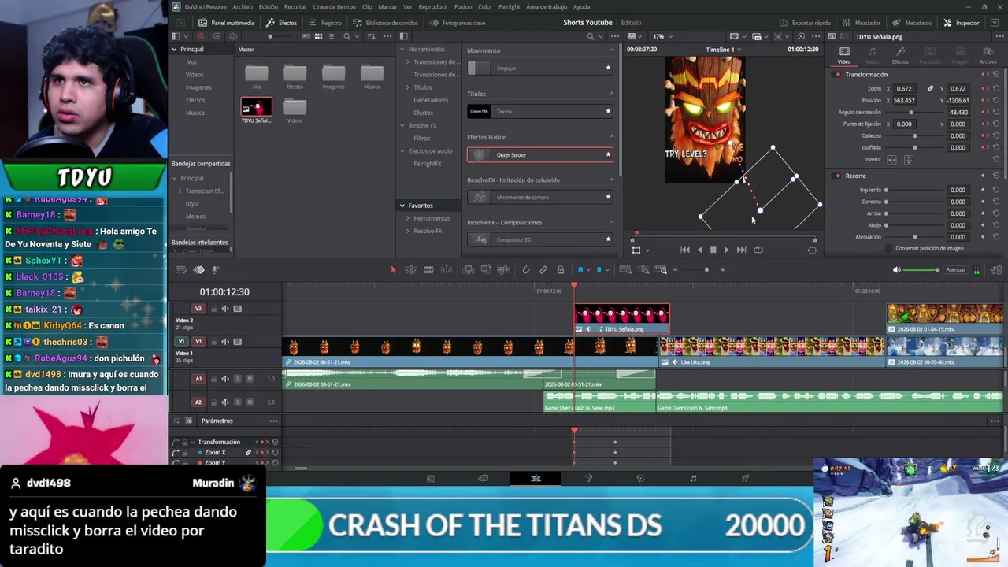
Task: Open the Mezclador panel
Action: tap(862, 23)
